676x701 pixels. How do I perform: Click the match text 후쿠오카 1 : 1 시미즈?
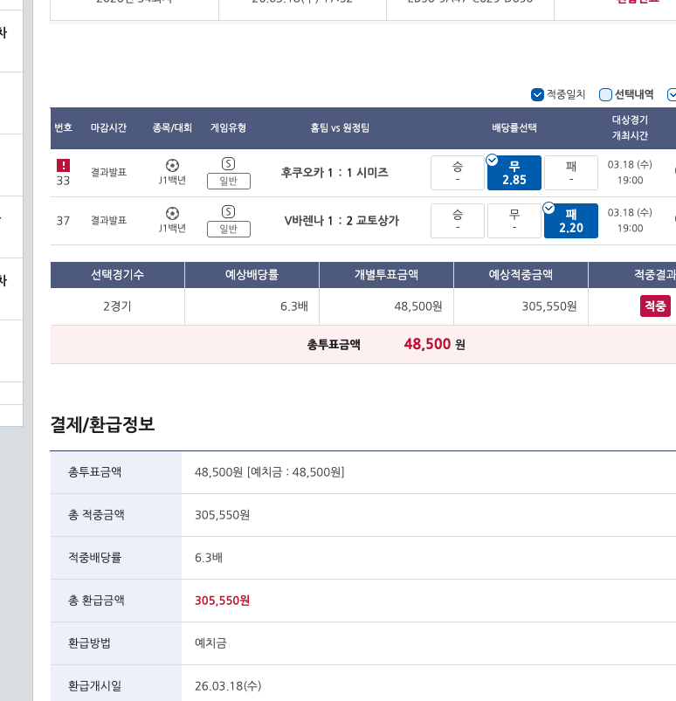click(x=335, y=173)
